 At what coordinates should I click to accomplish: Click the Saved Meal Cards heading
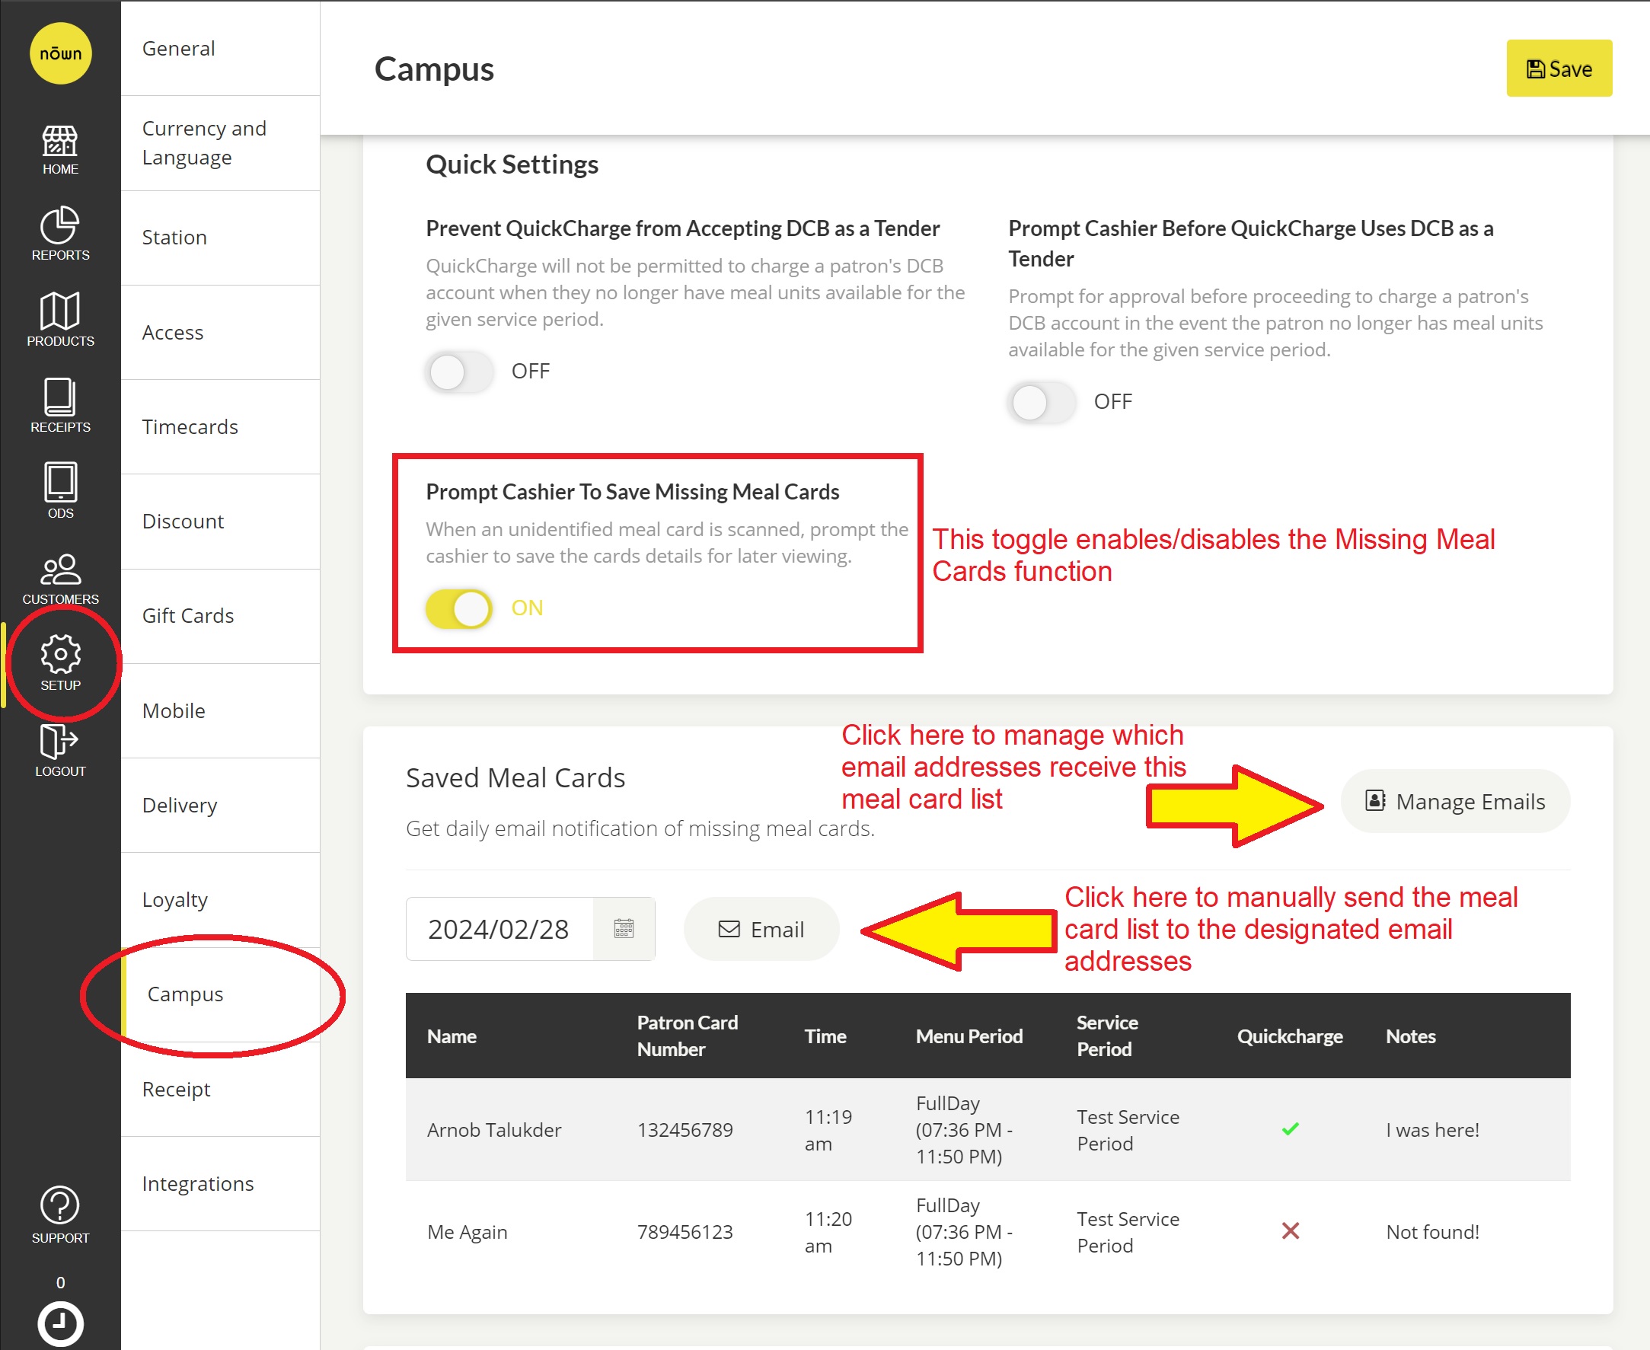(515, 777)
